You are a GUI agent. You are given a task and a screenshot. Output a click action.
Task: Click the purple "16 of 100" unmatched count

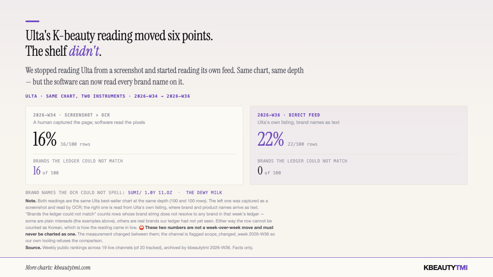(46, 171)
